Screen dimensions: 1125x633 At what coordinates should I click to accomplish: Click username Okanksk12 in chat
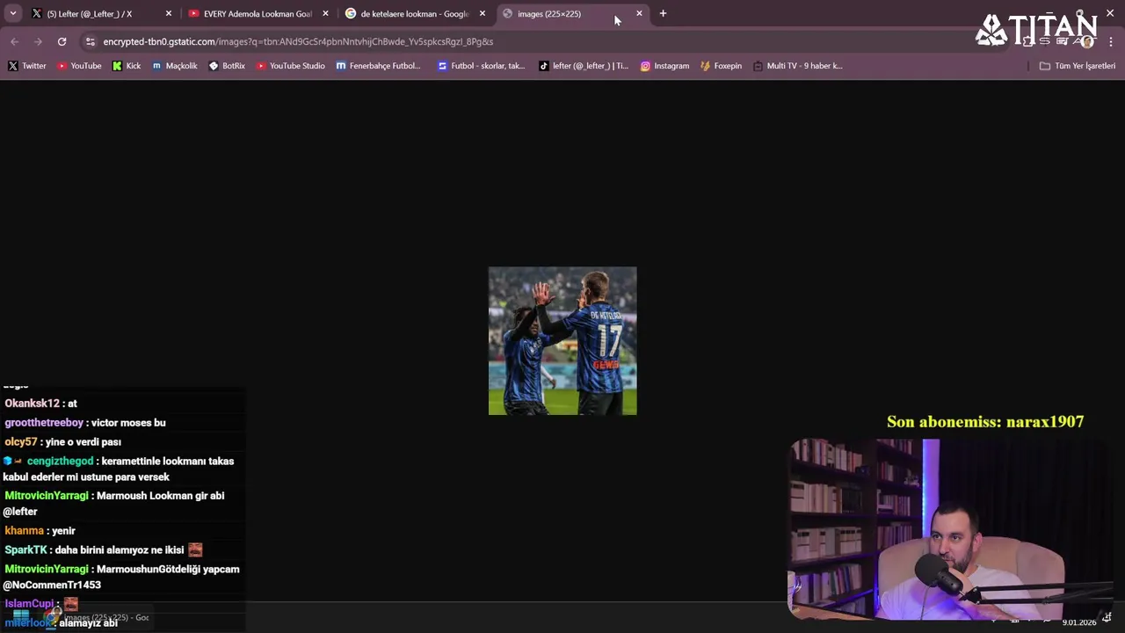coord(33,404)
